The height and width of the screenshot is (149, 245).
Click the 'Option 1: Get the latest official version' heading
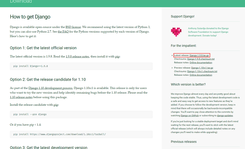[x=43, y=48]
